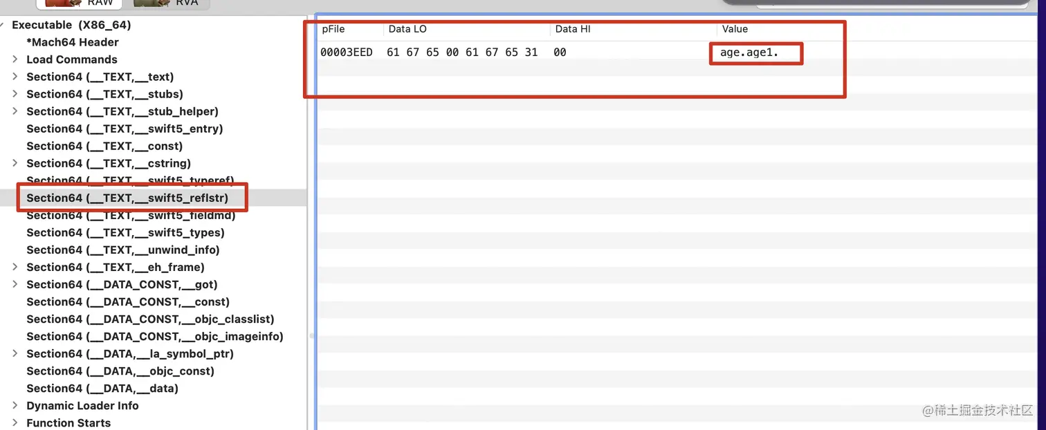Select the '61 67 65 00 61 67 65 31' data cell
1046x430 pixels.
pyautogui.click(x=462, y=52)
